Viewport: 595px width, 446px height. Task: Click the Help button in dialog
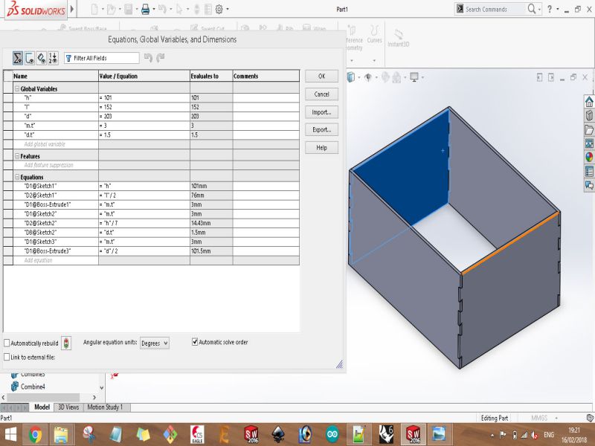pyautogui.click(x=321, y=147)
